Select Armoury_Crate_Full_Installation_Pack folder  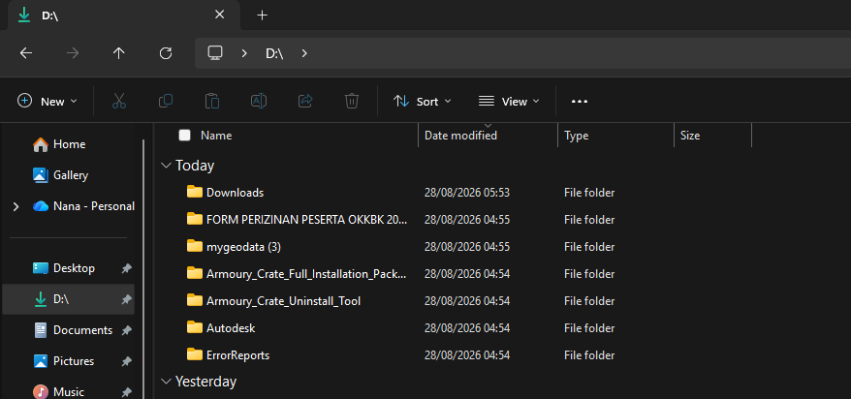coord(306,274)
